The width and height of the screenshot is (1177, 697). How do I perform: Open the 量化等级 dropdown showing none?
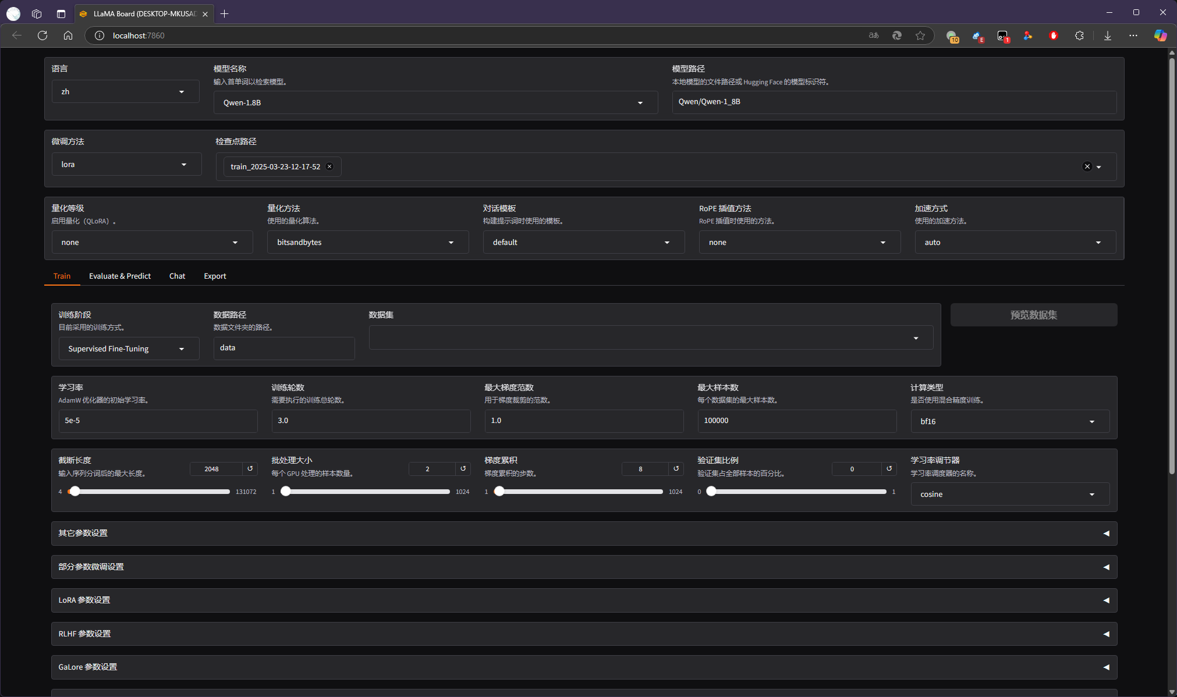[x=153, y=242]
